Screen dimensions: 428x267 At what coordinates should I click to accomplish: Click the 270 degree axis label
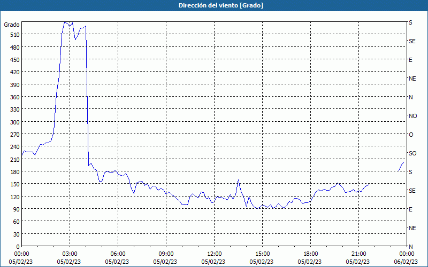(15, 135)
